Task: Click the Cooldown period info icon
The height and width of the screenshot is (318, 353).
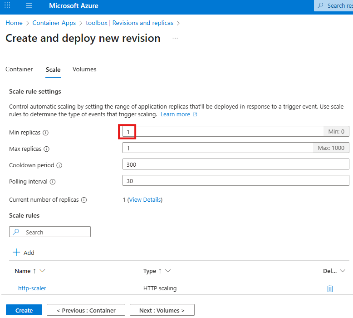Action: pos(59,165)
